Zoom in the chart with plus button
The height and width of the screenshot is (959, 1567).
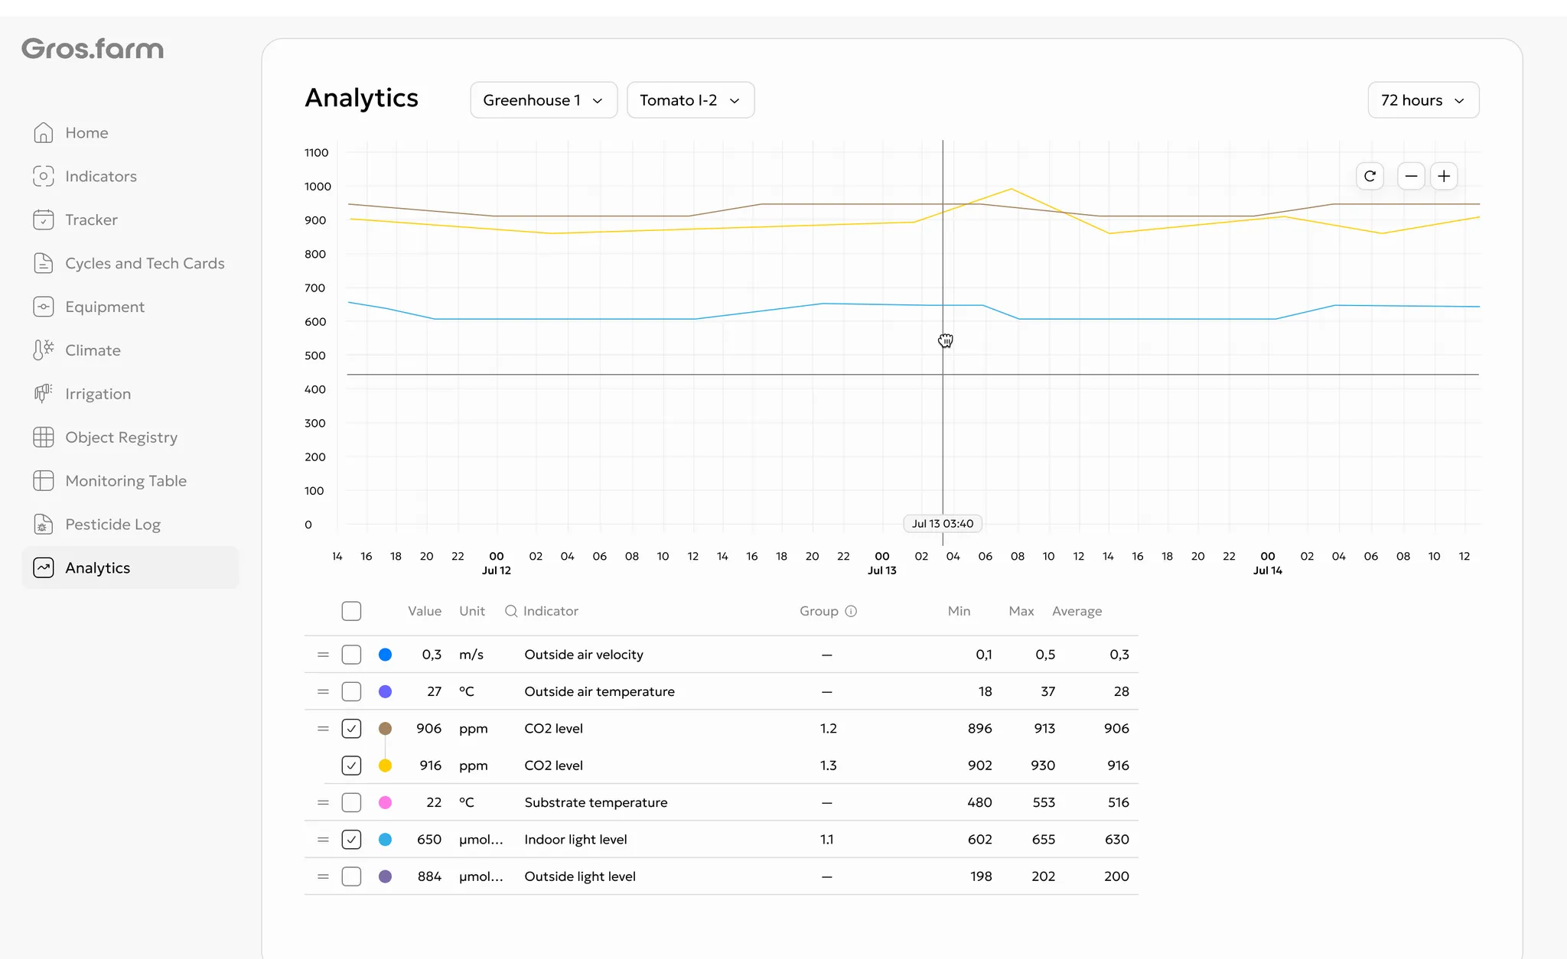[1444, 177]
